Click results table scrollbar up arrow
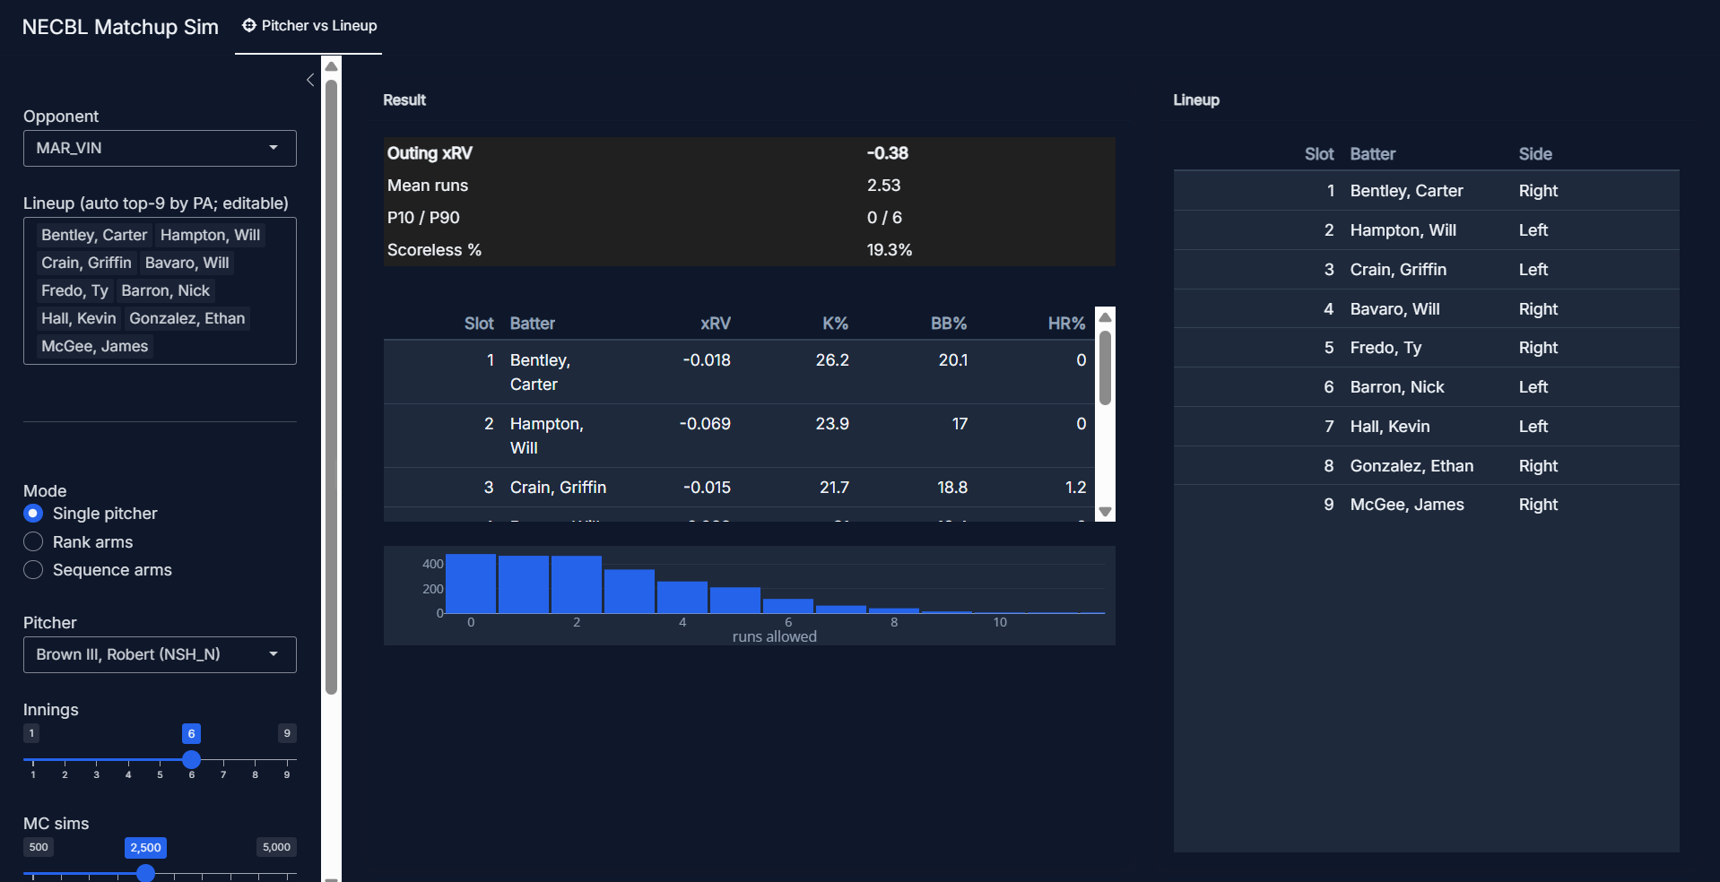This screenshot has width=1720, height=882. (x=1105, y=317)
